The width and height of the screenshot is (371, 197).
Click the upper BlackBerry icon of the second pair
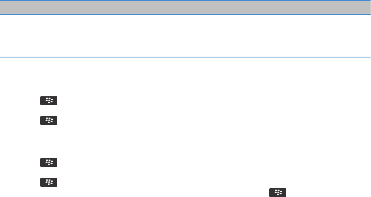click(49, 163)
